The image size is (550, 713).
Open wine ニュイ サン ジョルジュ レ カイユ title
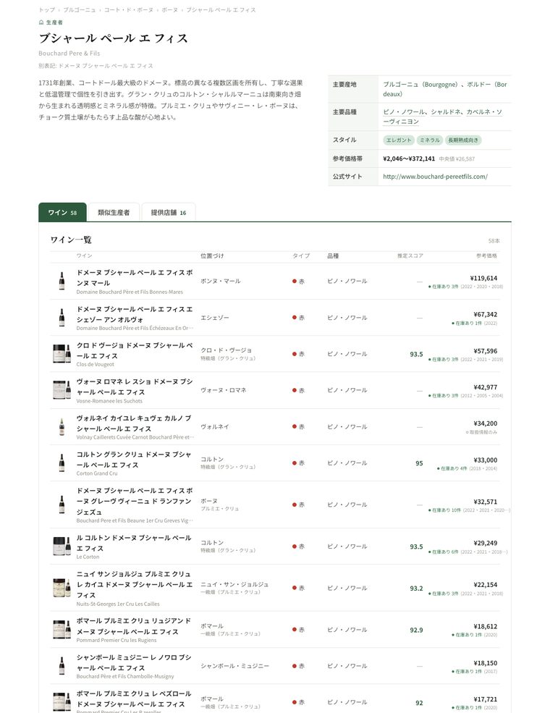point(135,584)
